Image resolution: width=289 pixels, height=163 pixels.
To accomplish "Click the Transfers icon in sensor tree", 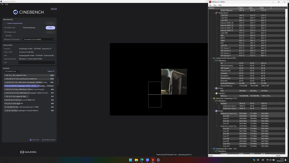I will pyautogui.click(x=216, y=93).
